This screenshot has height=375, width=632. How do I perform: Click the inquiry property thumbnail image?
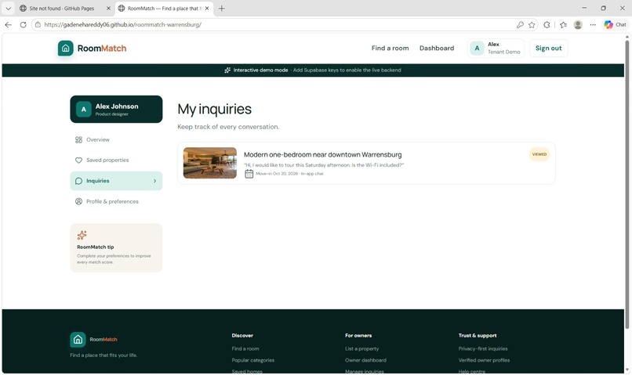(210, 163)
